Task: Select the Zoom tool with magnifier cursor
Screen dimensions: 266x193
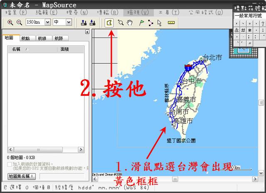Action: tap(121, 23)
